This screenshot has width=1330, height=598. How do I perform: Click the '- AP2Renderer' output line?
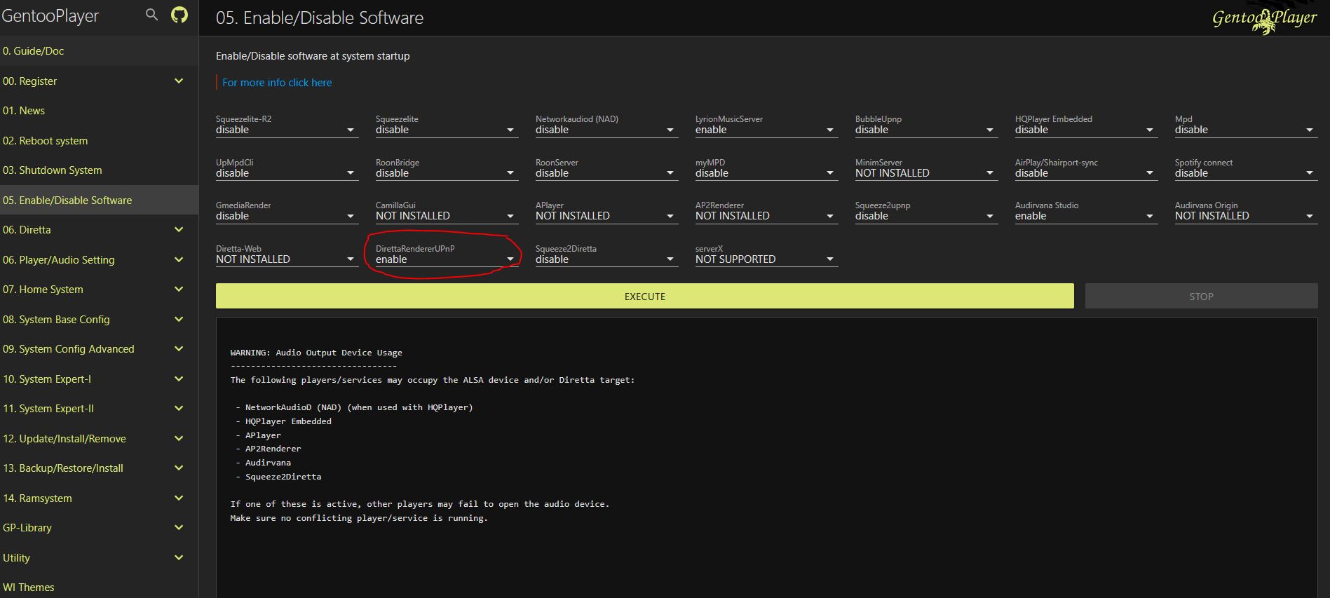click(268, 449)
